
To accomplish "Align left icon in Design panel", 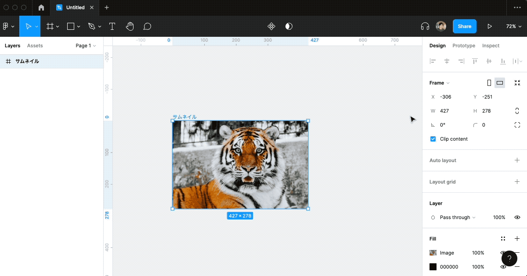I will click(x=433, y=61).
